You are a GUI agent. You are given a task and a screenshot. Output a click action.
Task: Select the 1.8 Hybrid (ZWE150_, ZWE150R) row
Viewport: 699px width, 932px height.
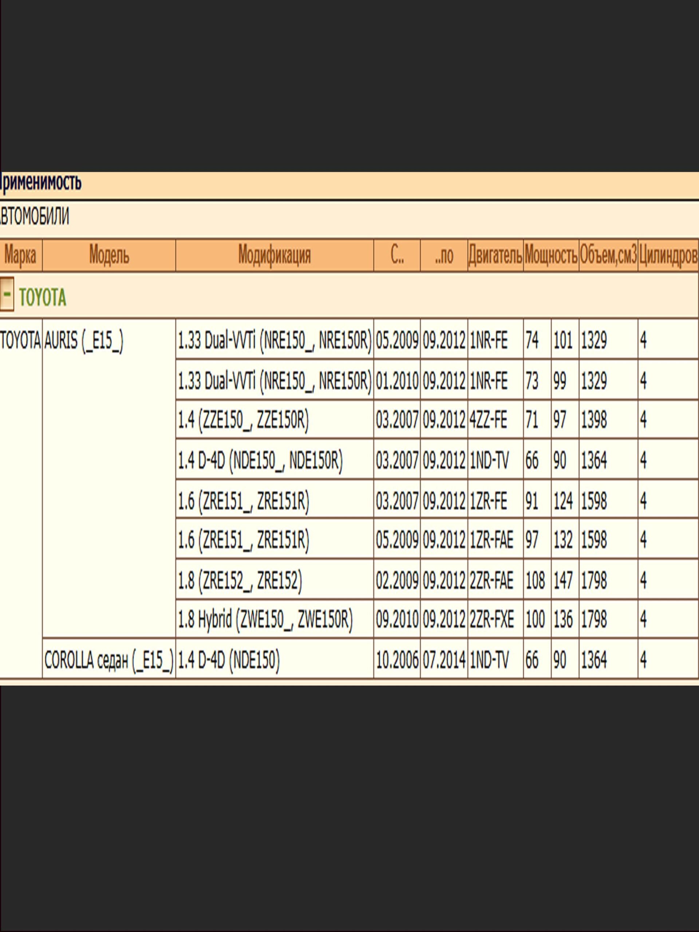point(265,620)
